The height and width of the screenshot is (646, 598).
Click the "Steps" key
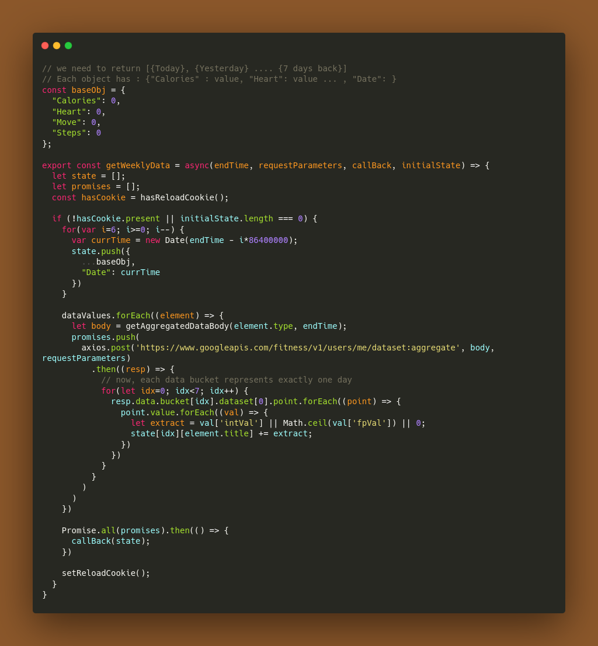point(69,133)
